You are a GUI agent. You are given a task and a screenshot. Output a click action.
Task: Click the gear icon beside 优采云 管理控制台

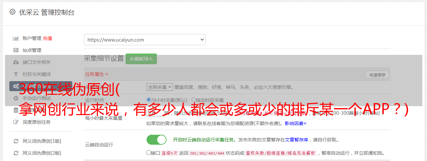12,12
